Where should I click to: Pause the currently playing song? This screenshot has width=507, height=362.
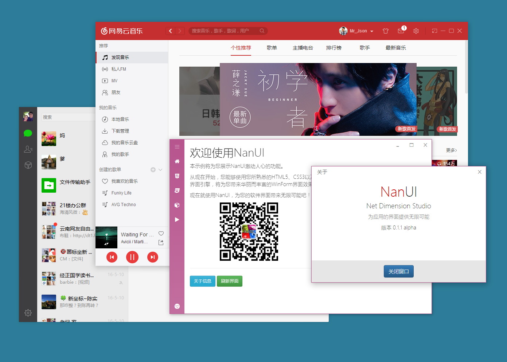[132, 257]
